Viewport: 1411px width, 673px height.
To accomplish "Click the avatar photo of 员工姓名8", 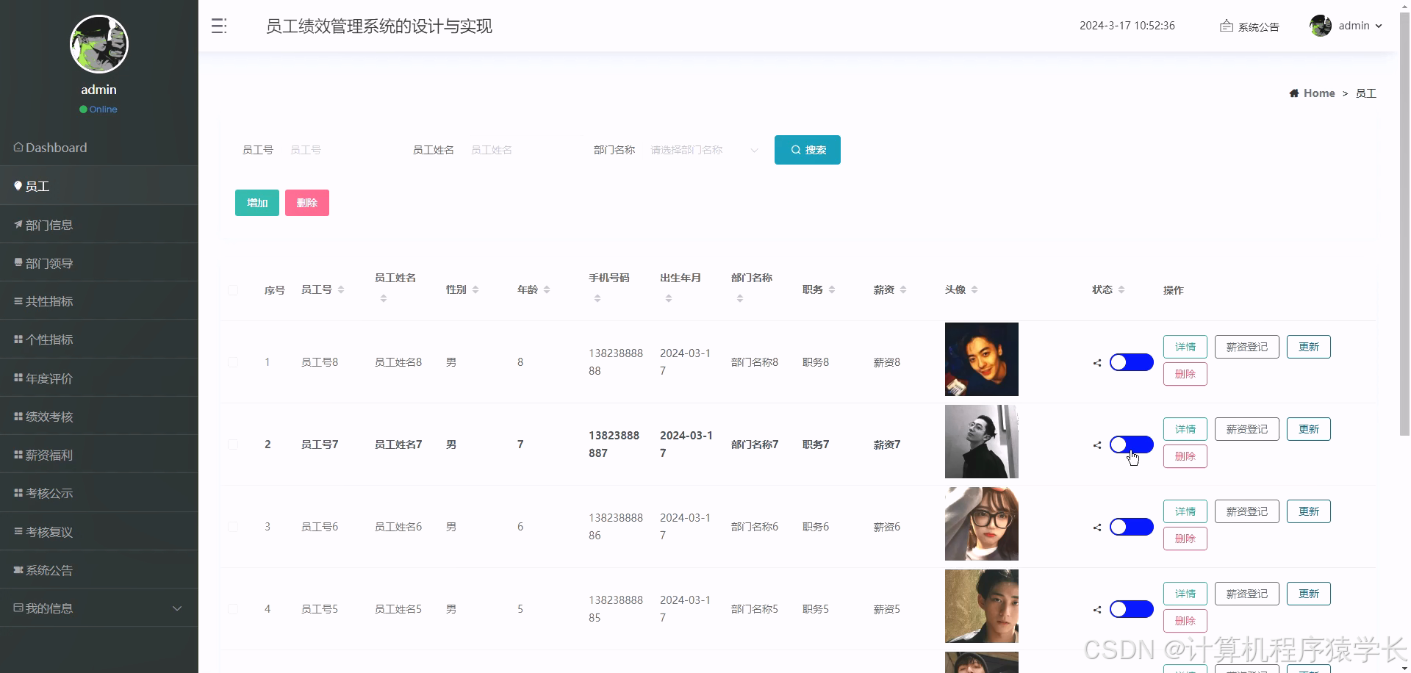I will point(982,359).
